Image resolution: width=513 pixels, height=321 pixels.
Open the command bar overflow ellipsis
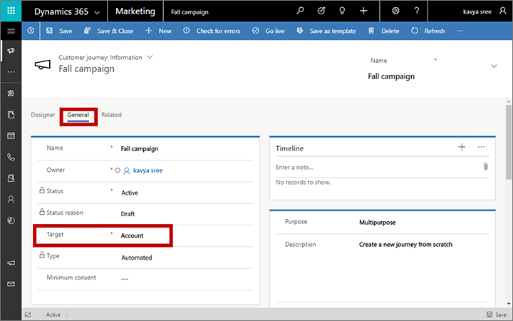pyautogui.click(x=460, y=31)
